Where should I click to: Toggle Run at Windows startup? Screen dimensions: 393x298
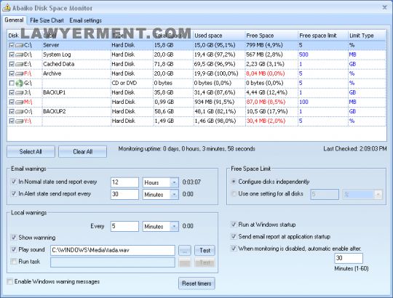pos(234,225)
